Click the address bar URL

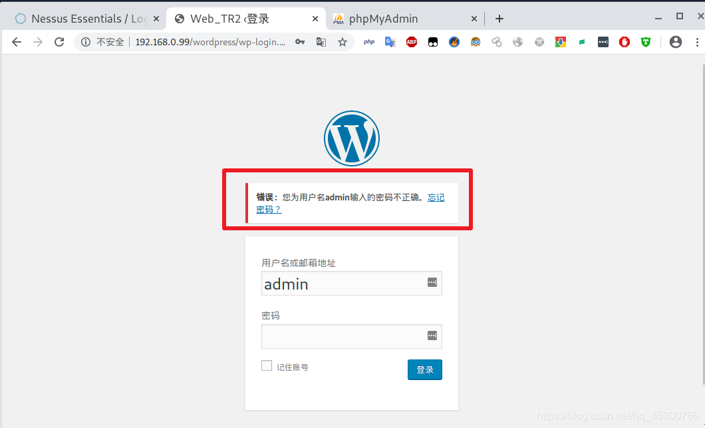point(210,42)
